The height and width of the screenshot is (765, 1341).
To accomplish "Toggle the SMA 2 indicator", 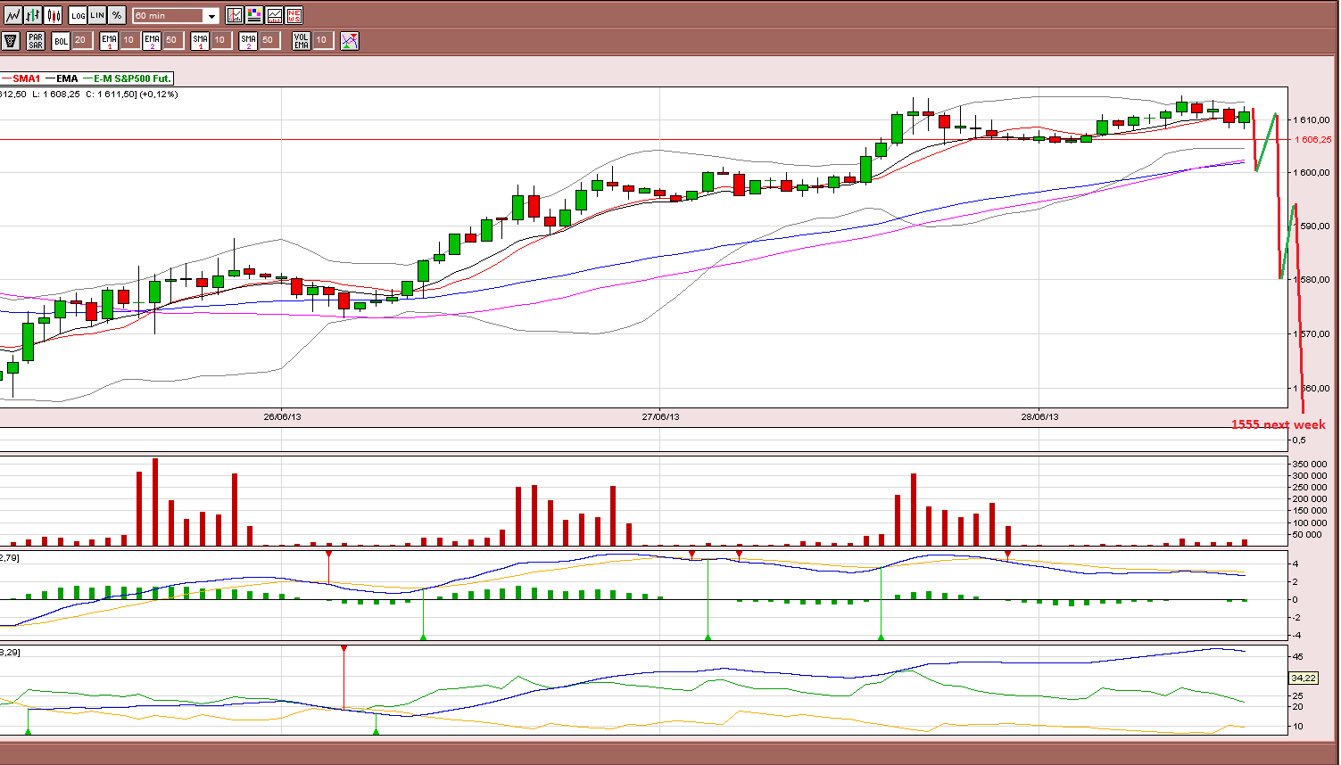I will [x=248, y=40].
